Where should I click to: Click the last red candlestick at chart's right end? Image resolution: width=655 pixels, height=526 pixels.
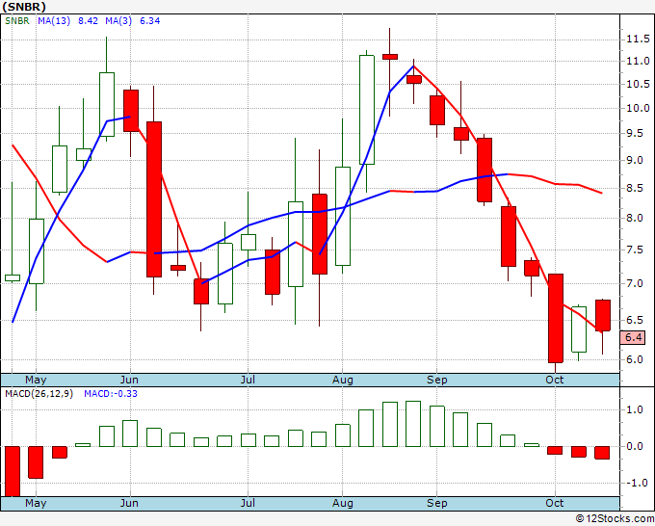[603, 315]
